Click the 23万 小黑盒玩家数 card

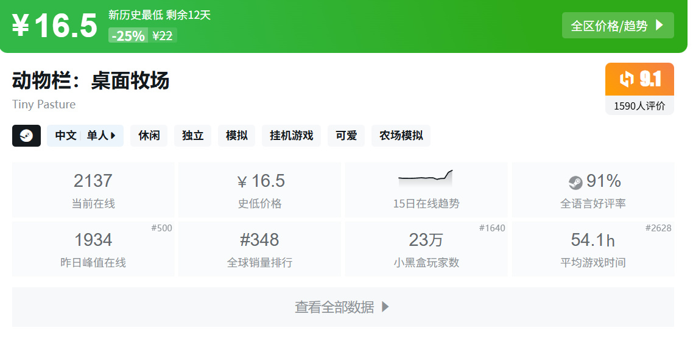click(426, 249)
